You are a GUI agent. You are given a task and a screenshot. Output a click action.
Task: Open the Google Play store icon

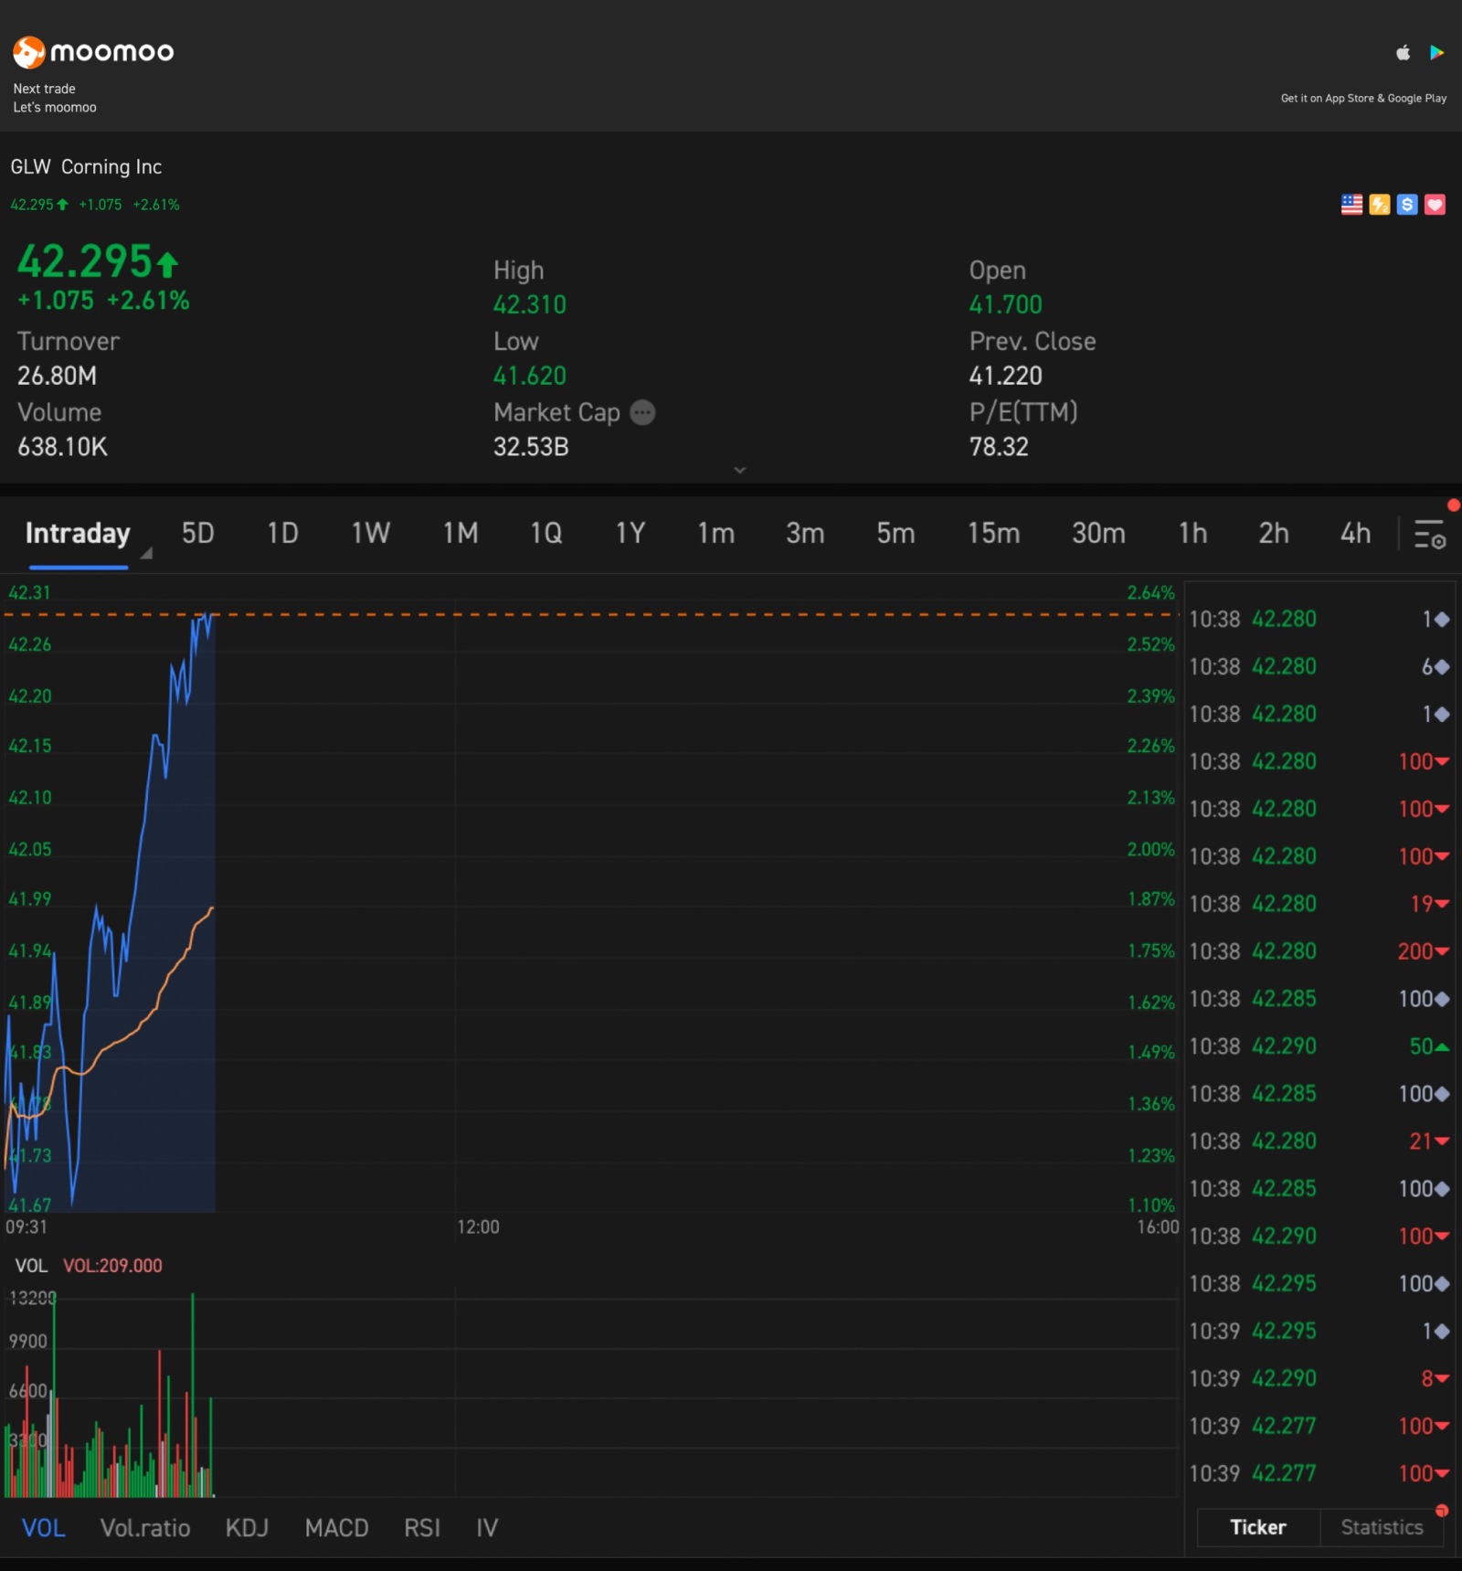pos(1437,53)
